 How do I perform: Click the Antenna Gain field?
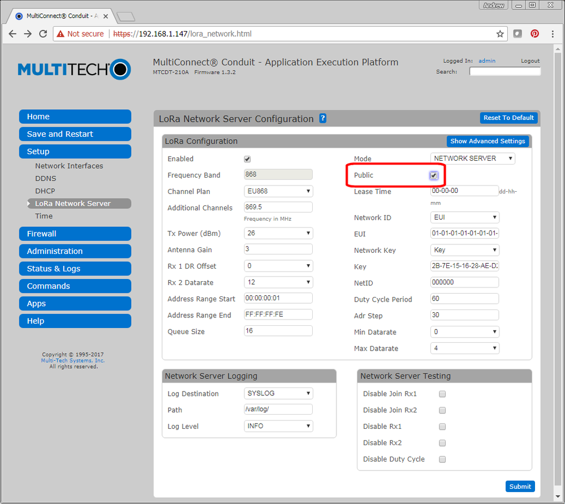click(x=278, y=249)
